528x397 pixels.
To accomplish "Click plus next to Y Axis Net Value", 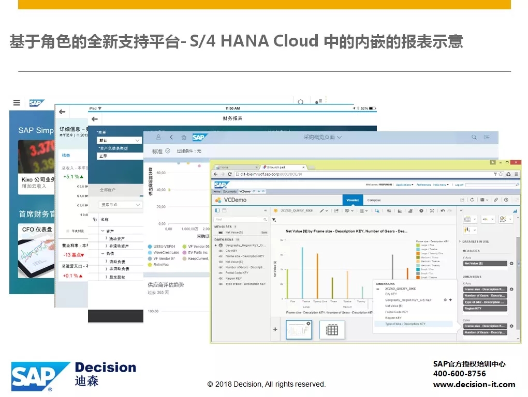I will (x=511, y=264).
